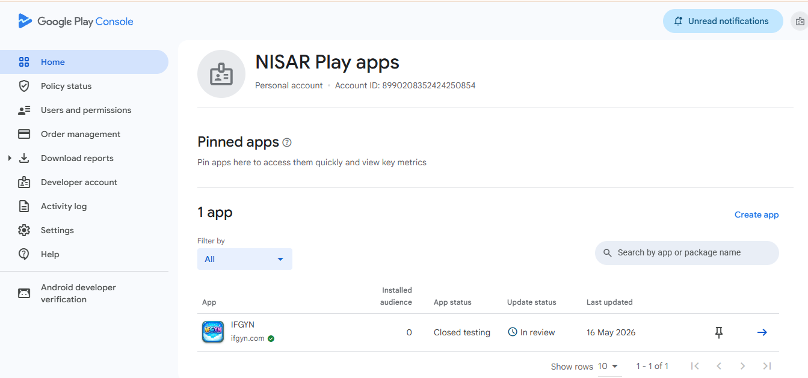Click the Order management card icon
The width and height of the screenshot is (808, 378).
[x=24, y=134]
